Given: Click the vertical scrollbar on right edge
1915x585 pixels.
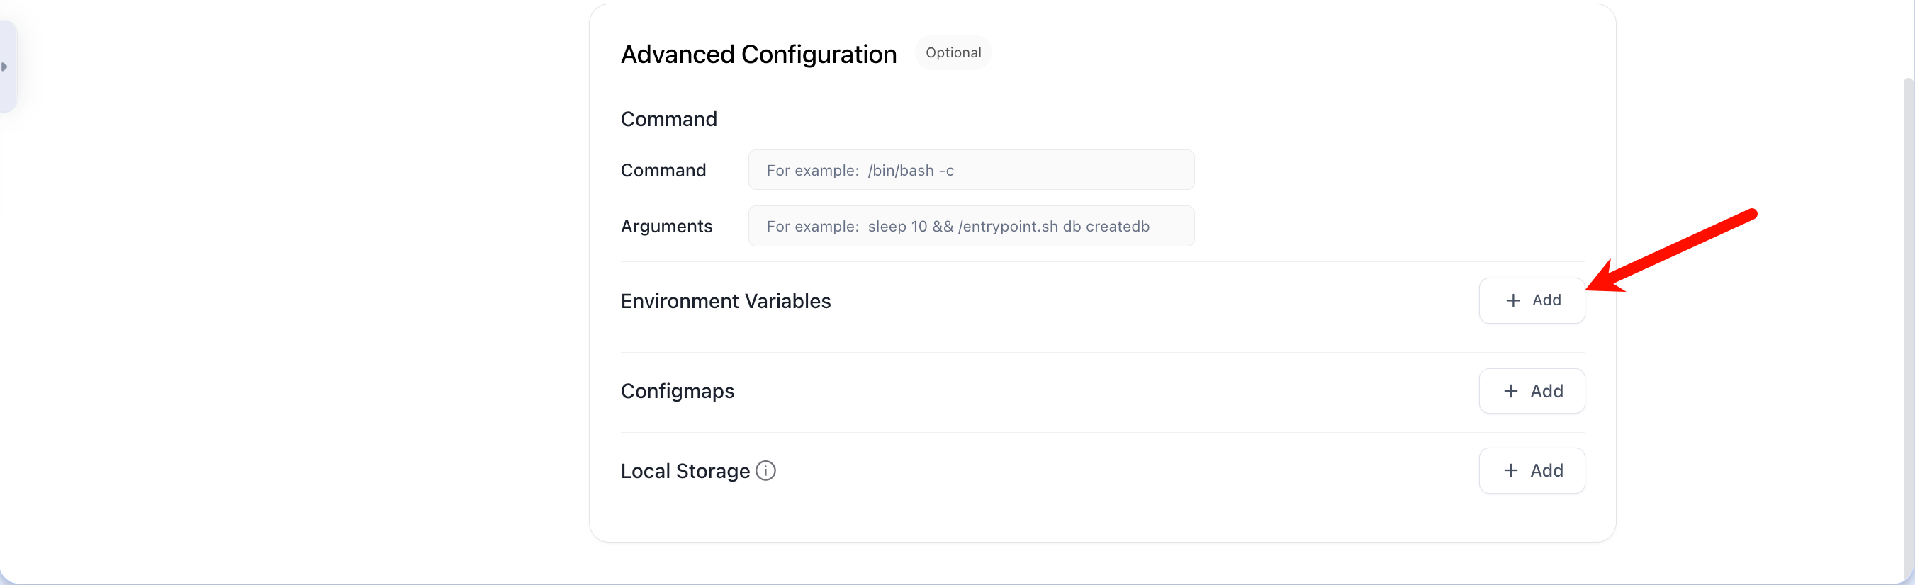Looking at the screenshot, I should 1909,297.
